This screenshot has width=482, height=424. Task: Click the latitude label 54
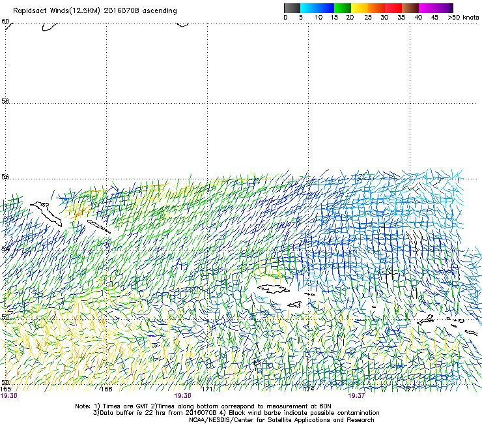[x=5, y=249]
